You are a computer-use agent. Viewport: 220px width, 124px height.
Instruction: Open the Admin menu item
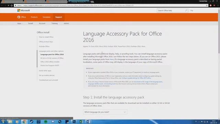(66, 23)
